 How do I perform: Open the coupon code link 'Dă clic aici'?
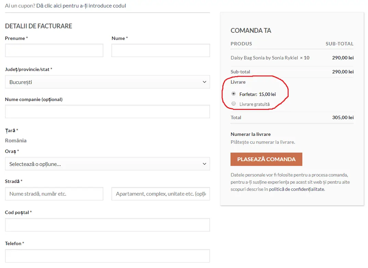[81, 5]
